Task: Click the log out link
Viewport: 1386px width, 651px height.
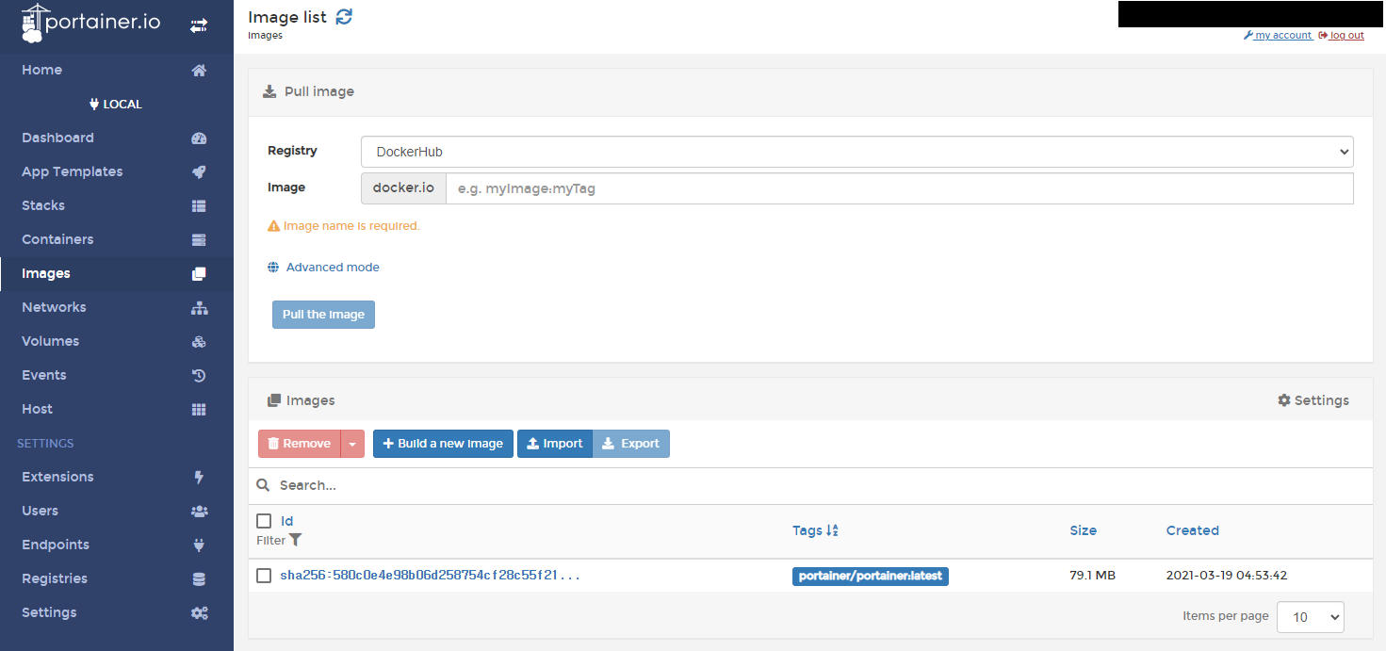Action: coord(1346,36)
